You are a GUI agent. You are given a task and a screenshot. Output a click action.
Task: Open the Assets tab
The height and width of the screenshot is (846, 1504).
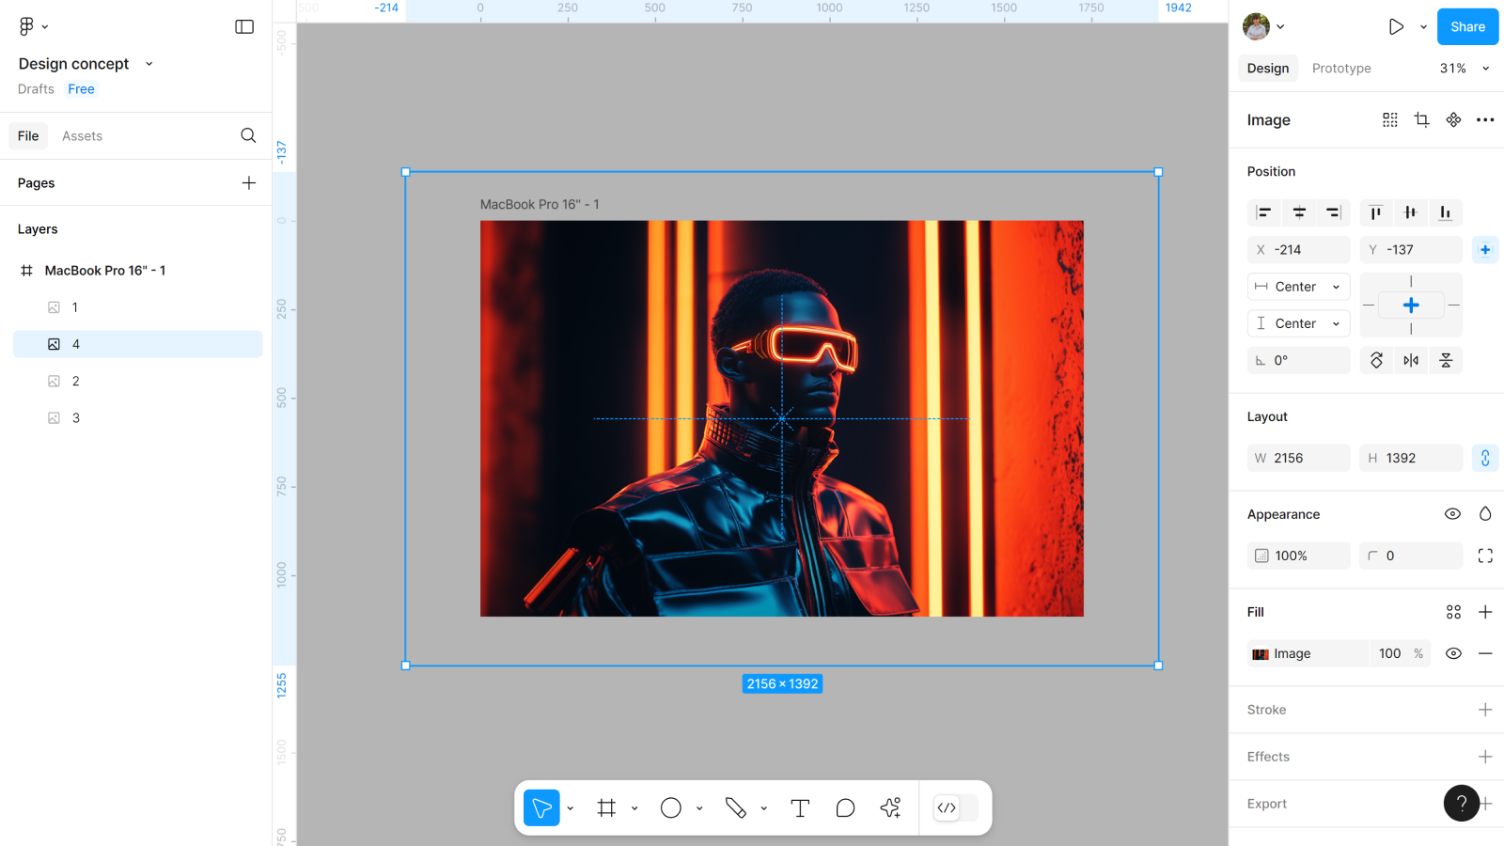tap(82, 136)
